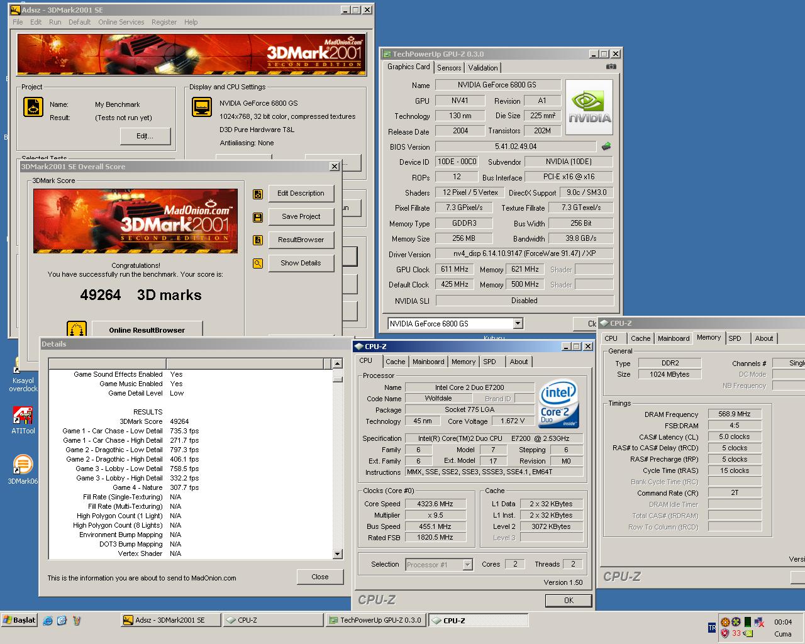
Task: Switch to Cache tab in rear CPU-Z window
Action: tap(640, 338)
